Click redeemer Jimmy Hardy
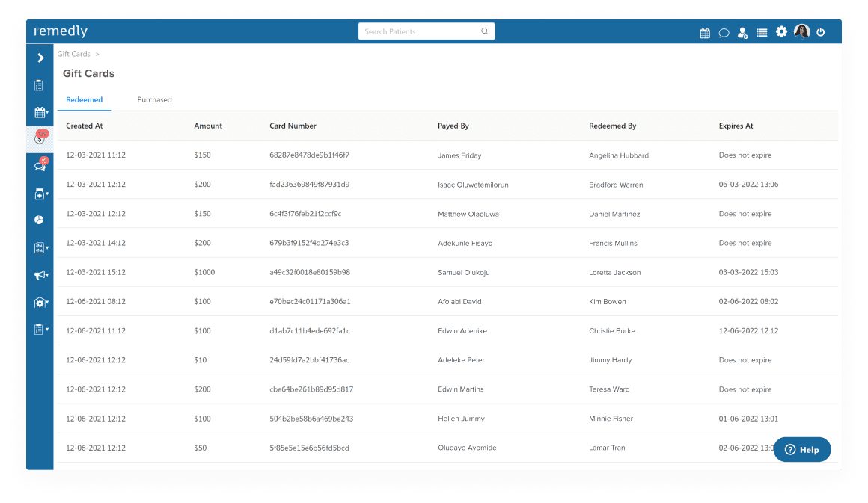The width and height of the screenshot is (868, 503). (610, 360)
